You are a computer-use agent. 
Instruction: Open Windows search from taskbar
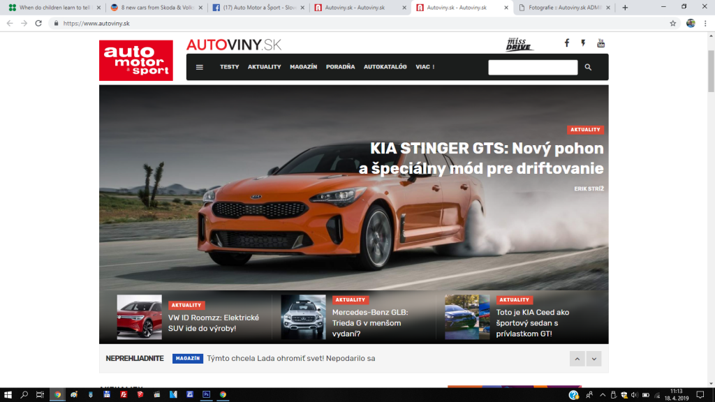[24, 395]
